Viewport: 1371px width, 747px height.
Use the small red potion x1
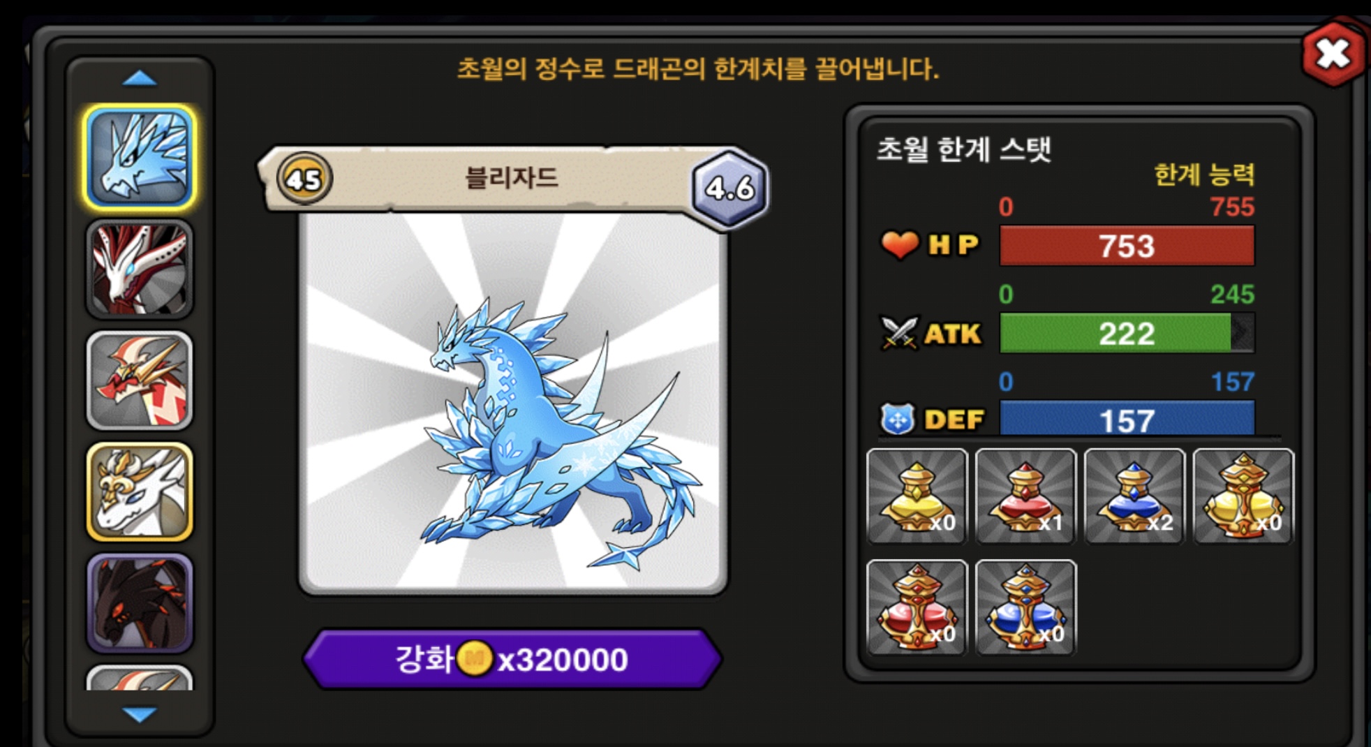coord(1025,496)
